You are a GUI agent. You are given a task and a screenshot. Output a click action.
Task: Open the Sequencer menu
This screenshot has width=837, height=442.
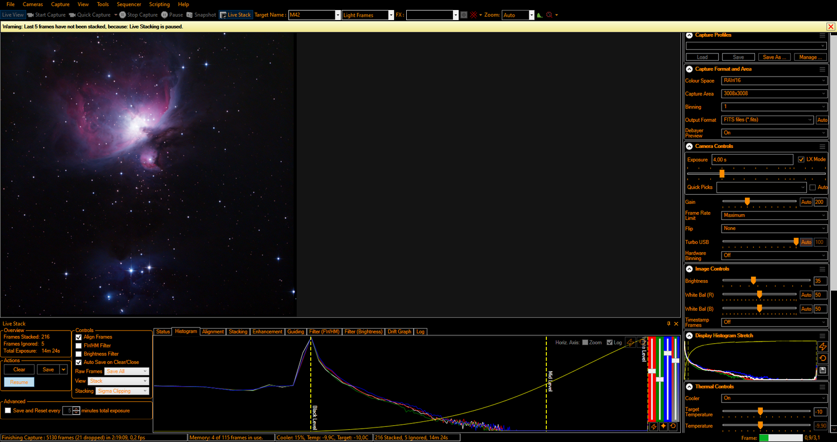pos(128,4)
